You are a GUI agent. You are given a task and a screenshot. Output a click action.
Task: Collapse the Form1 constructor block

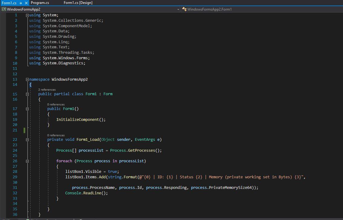(27, 108)
